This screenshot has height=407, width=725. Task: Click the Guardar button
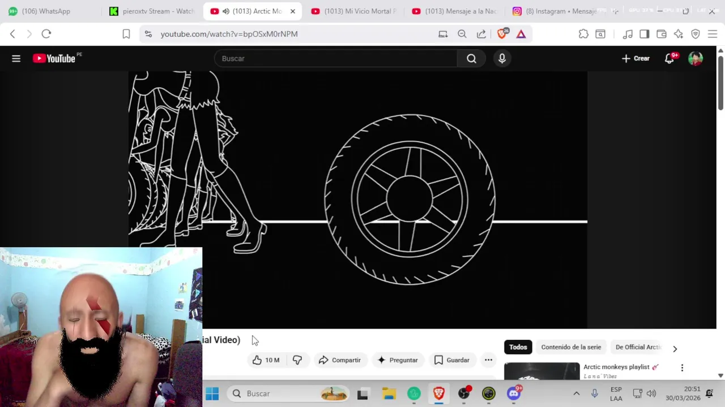tap(452, 360)
